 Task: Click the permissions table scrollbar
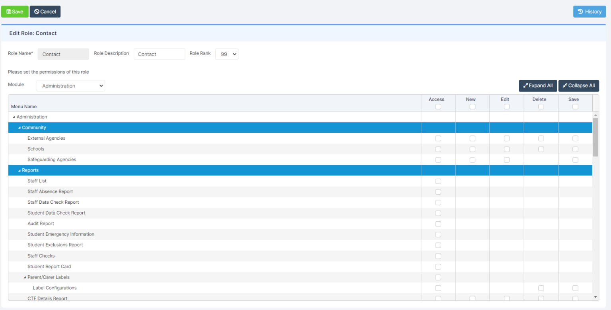595,135
